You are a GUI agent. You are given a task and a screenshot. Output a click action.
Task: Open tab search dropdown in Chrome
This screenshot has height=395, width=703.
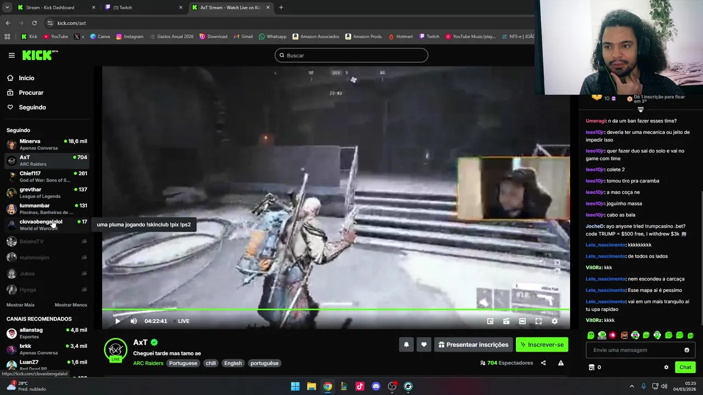(x=7, y=8)
